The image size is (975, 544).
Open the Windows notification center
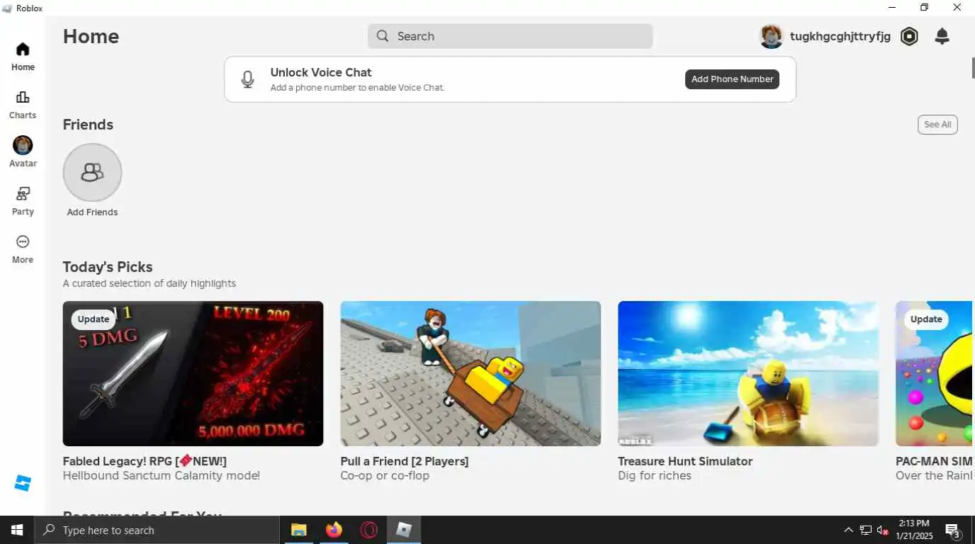click(953, 530)
